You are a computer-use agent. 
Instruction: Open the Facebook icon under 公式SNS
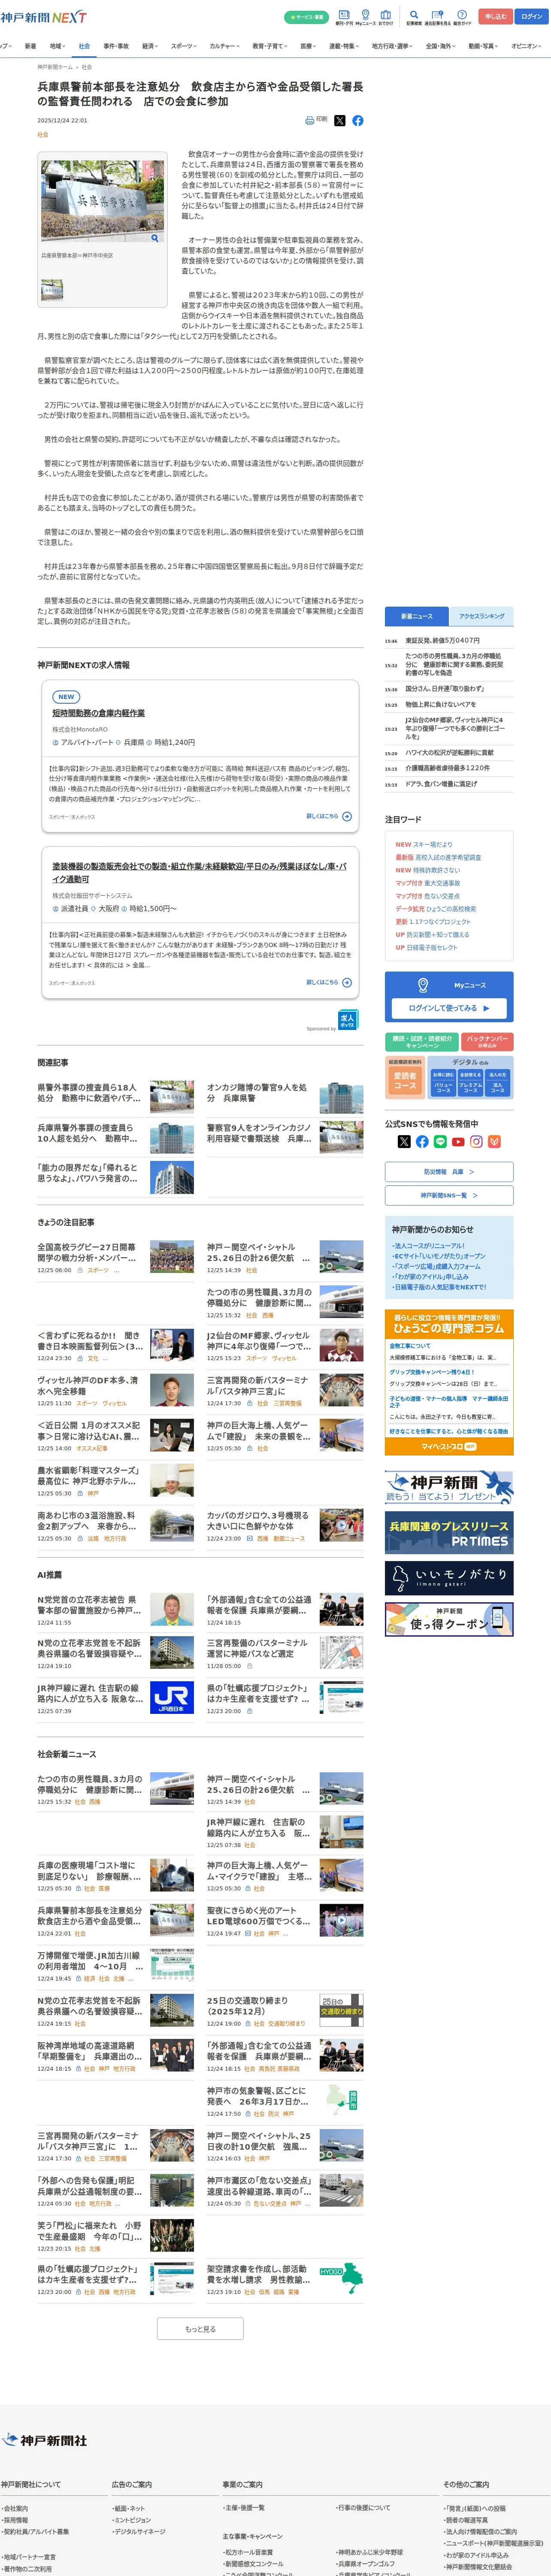click(x=422, y=1141)
